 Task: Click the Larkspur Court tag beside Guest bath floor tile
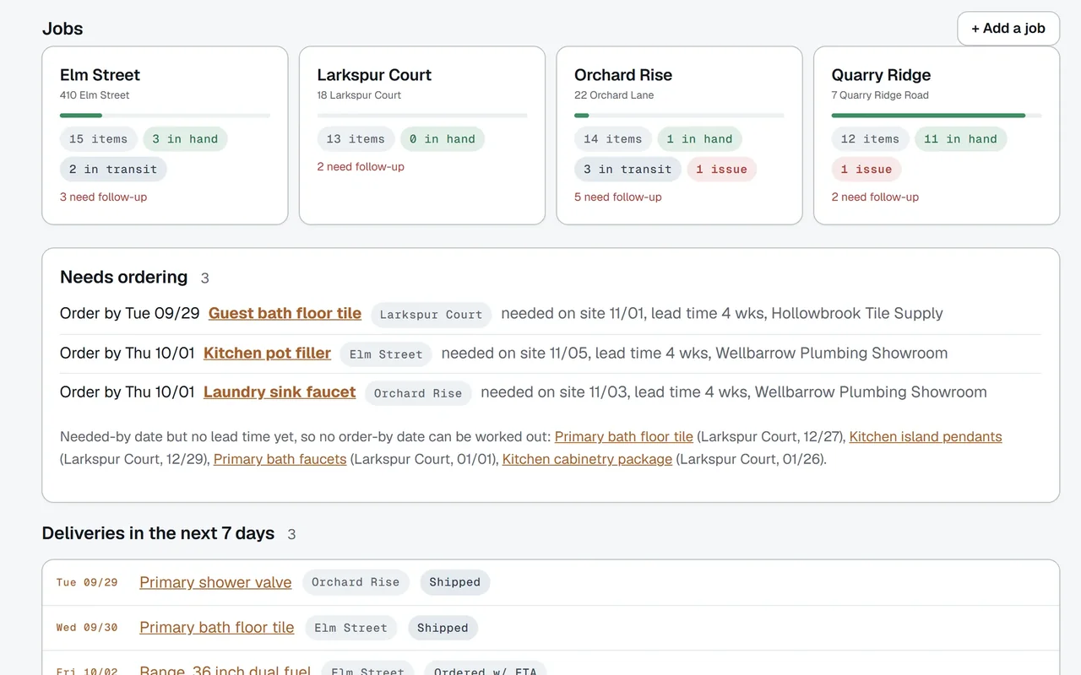(x=431, y=315)
